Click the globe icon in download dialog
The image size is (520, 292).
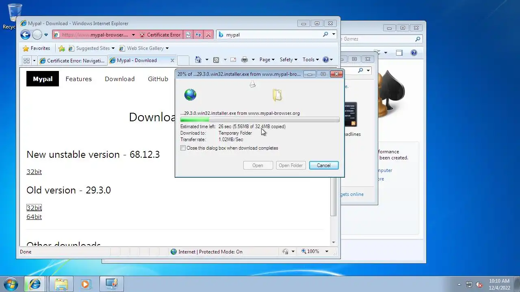[x=190, y=95]
